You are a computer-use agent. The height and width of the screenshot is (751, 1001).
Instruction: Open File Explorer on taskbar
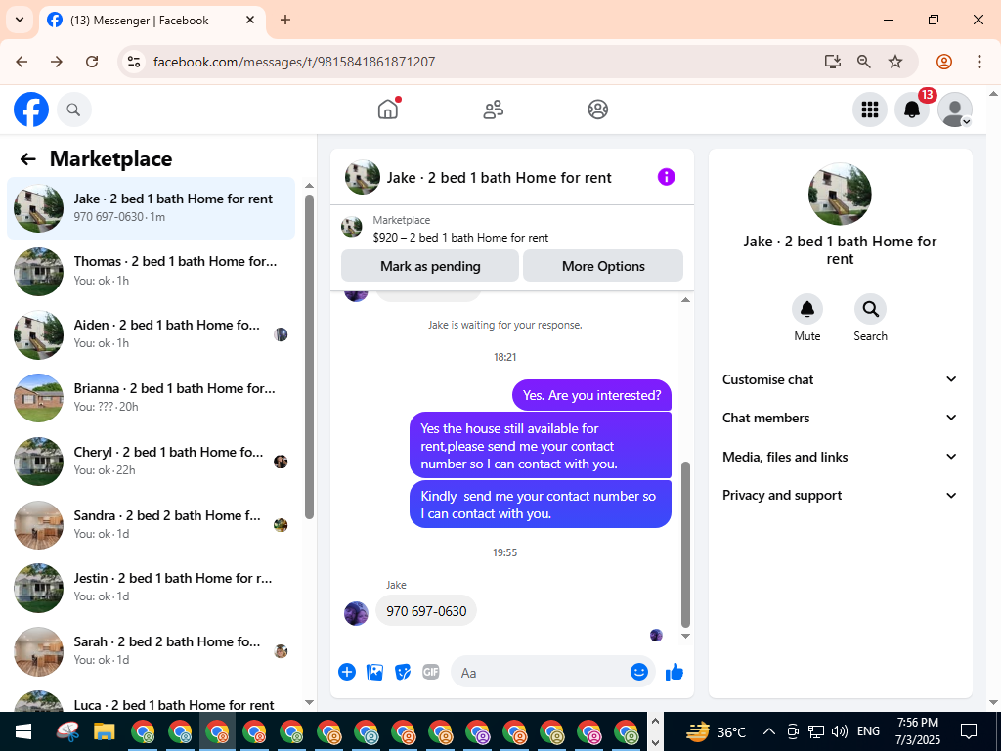(x=104, y=731)
